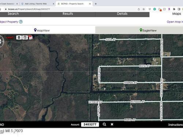Click the SHARPE AV street label

tap(130, 83)
